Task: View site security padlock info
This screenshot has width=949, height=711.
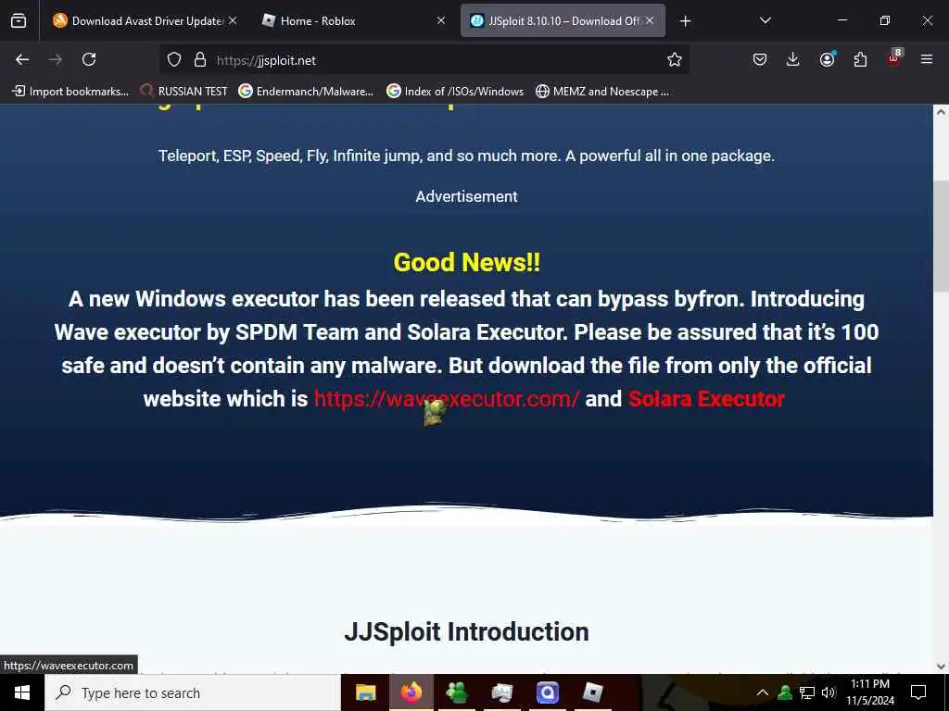Action: tap(200, 59)
